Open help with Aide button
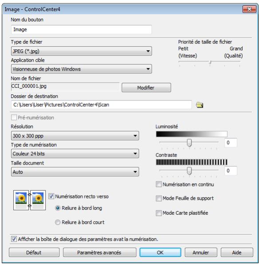The image size is (259, 265). pos(237,253)
